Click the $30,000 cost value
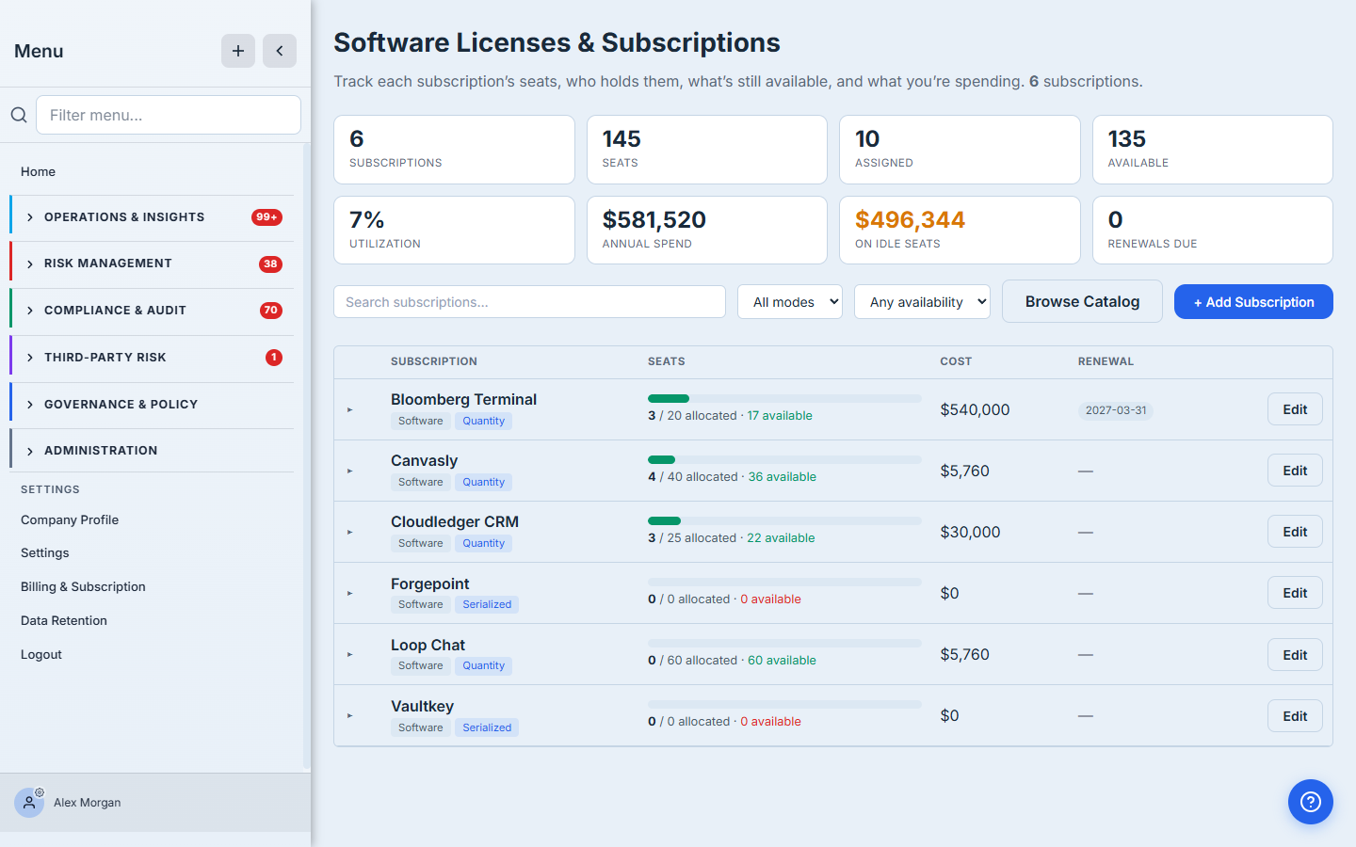Image resolution: width=1356 pixels, height=847 pixels. [970, 532]
